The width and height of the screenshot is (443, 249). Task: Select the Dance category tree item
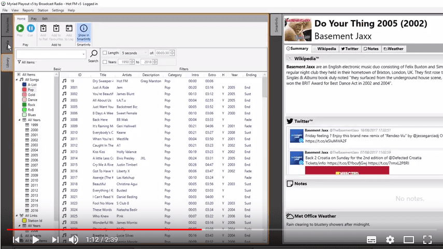coord(33,100)
